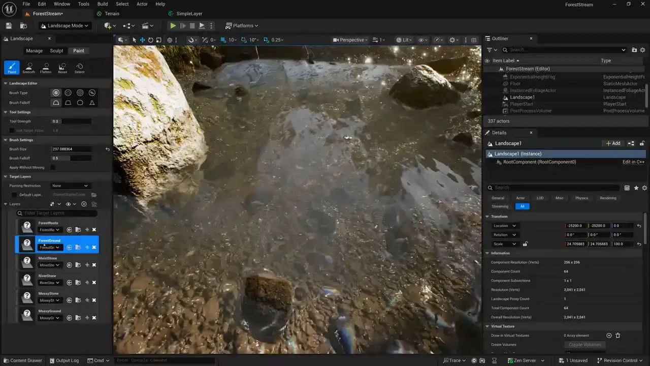Select the Smooth landscape paint tool
Screen dimensions: 650x366
point(28,68)
